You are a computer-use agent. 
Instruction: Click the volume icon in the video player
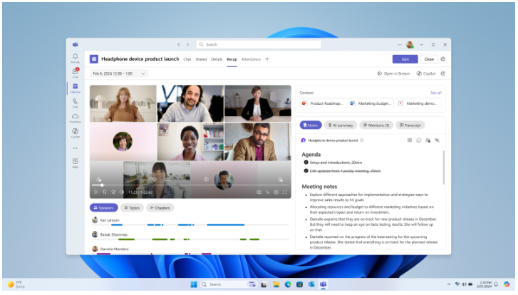coord(122,192)
